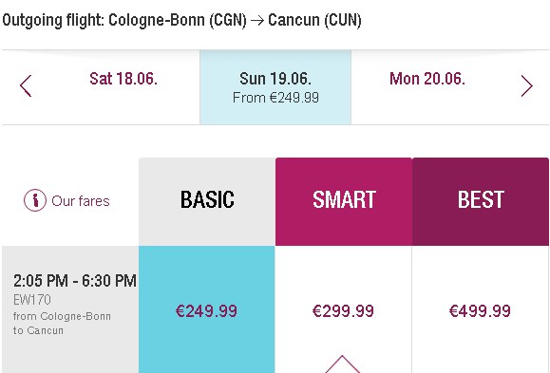Image resolution: width=550 pixels, height=373 pixels.
Task: Click the from Cologne-Bonn to Cancun route text
Action: point(62,324)
